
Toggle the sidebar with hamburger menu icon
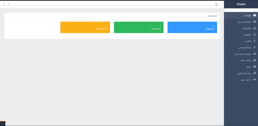pos(216,5)
